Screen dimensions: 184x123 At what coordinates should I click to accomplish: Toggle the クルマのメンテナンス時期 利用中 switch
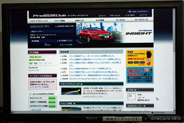(52, 106)
